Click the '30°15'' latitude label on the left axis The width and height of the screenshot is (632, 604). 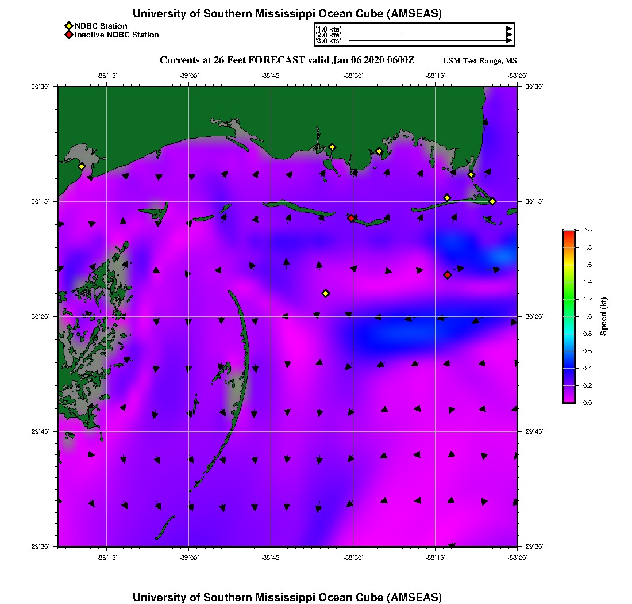coord(40,201)
